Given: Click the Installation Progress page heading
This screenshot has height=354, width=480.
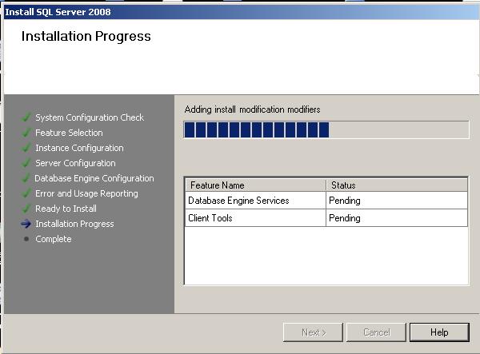Looking at the screenshot, I should (x=86, y=36).
